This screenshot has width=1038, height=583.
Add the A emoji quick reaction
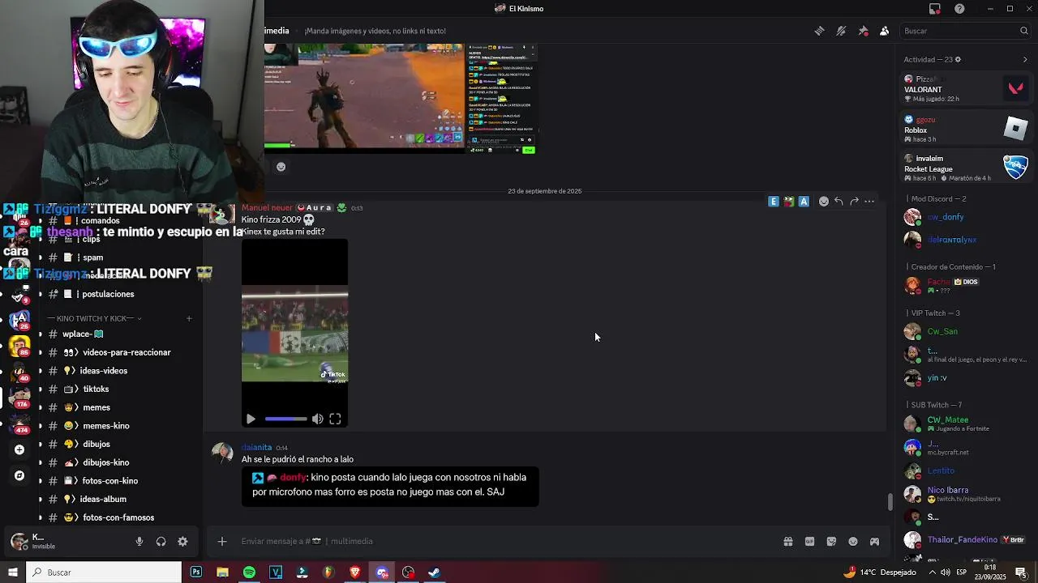click(804, 202)
